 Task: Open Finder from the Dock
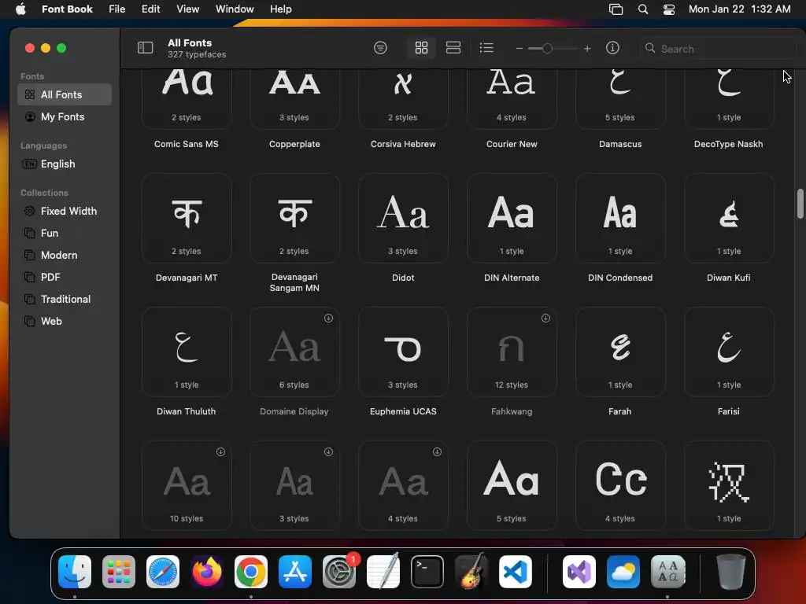pos(75,572)
